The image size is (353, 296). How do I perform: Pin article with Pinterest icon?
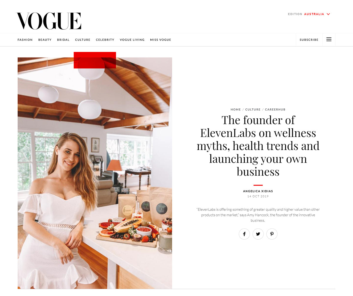(272, 234)
